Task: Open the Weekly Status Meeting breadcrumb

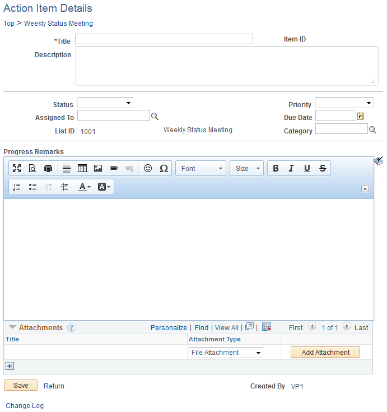Action: (x=59, y=24)
